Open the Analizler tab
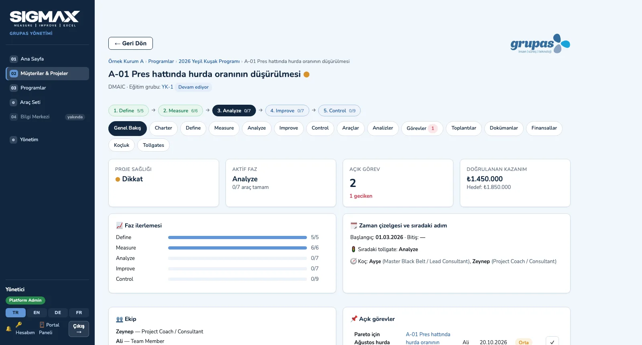Image resolution: width=642 pixels, height=345 pixels. coord(383,128)
